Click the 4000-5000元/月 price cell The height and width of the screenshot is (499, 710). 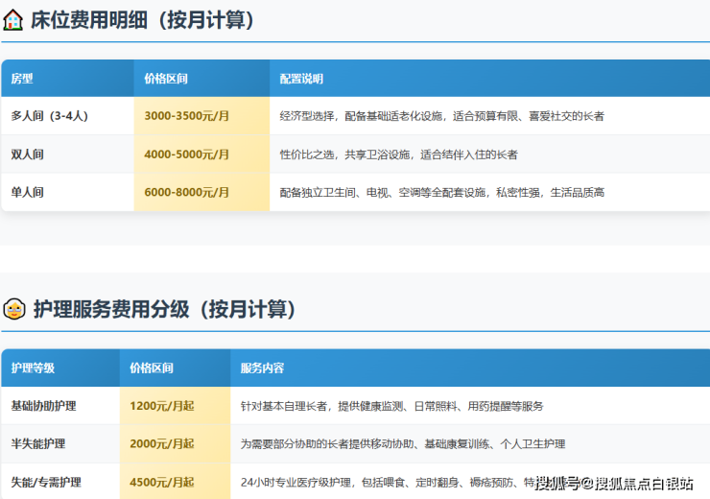[186, 154]
